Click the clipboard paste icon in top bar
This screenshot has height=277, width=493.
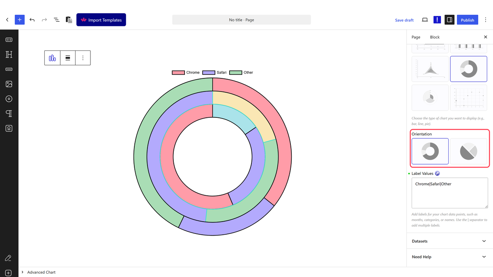pos(69,20)
